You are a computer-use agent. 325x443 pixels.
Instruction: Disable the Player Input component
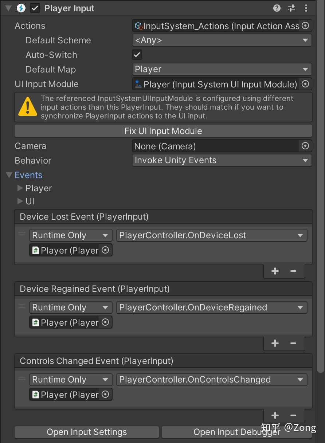coord(35,8)
